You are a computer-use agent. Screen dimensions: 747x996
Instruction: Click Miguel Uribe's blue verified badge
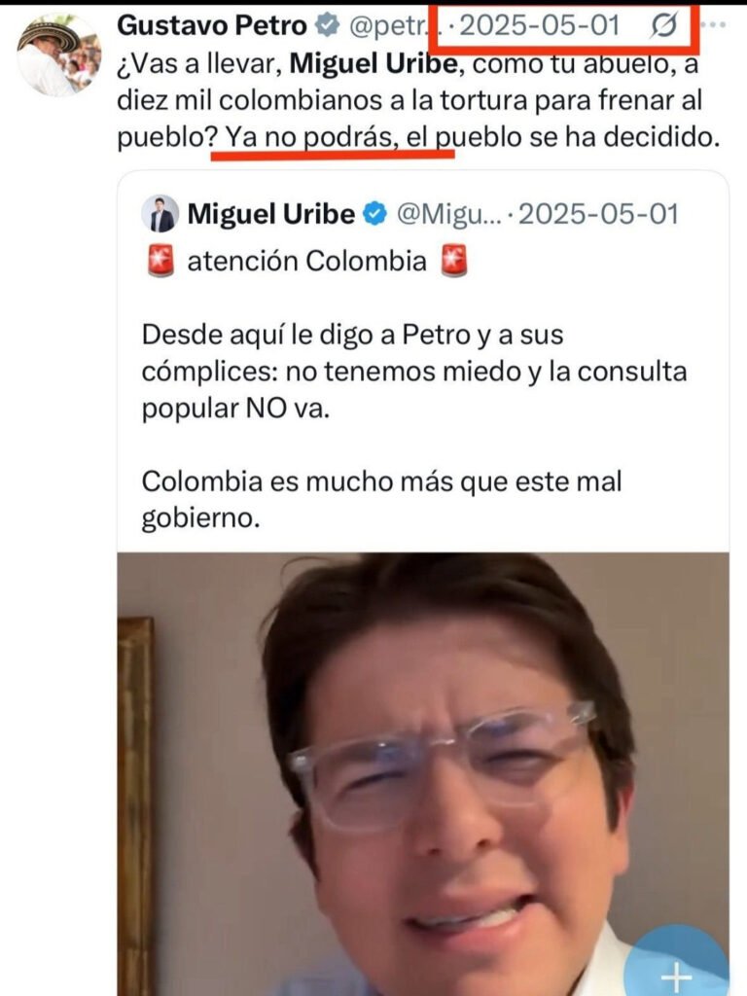pyautogui.click(x=374, y=214)
